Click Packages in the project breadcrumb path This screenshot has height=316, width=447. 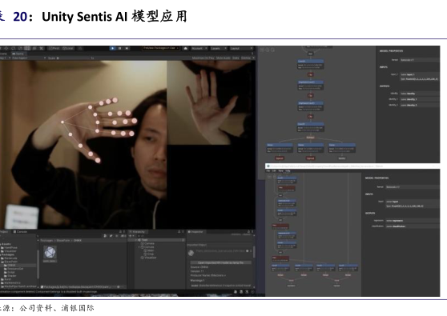pyautogui.click(x=46, y=241)
